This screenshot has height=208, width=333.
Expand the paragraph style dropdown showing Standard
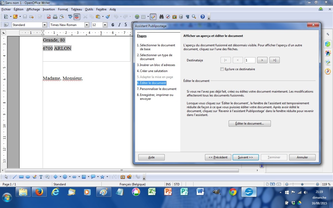point(44,25)
